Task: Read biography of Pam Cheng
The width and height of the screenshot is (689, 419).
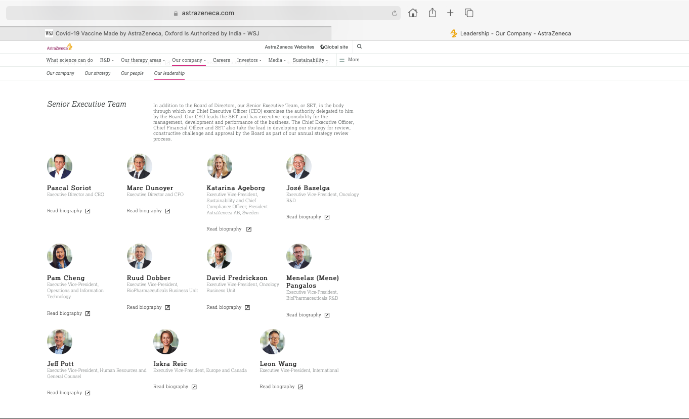Action: 64,313
